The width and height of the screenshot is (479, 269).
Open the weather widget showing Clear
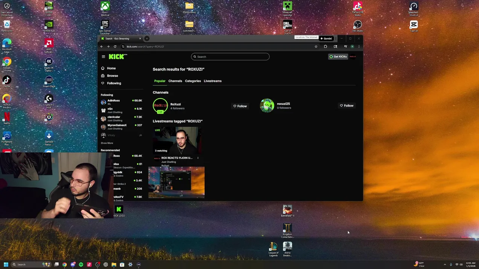pyautogui.click(x=419, y=265)
